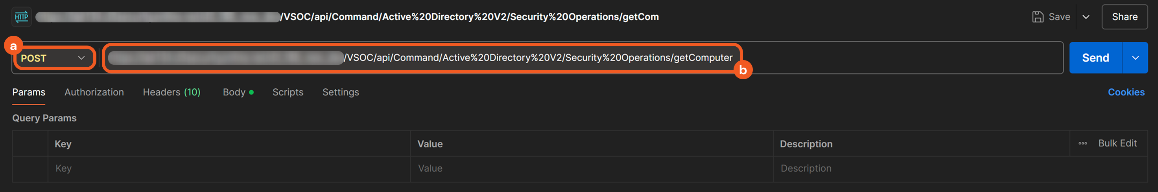Open the Cookies link
Image resolution: width=1158 pixels, height=192 pixels.
(1126, 92)
